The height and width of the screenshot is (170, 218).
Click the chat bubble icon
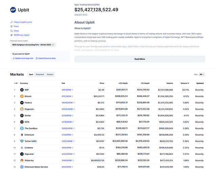point(12,31)
